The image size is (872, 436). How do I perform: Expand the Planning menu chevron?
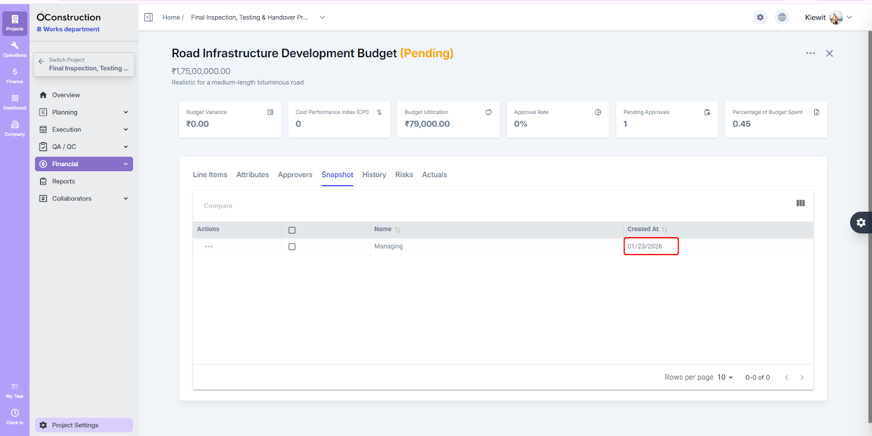coord(126,112)
